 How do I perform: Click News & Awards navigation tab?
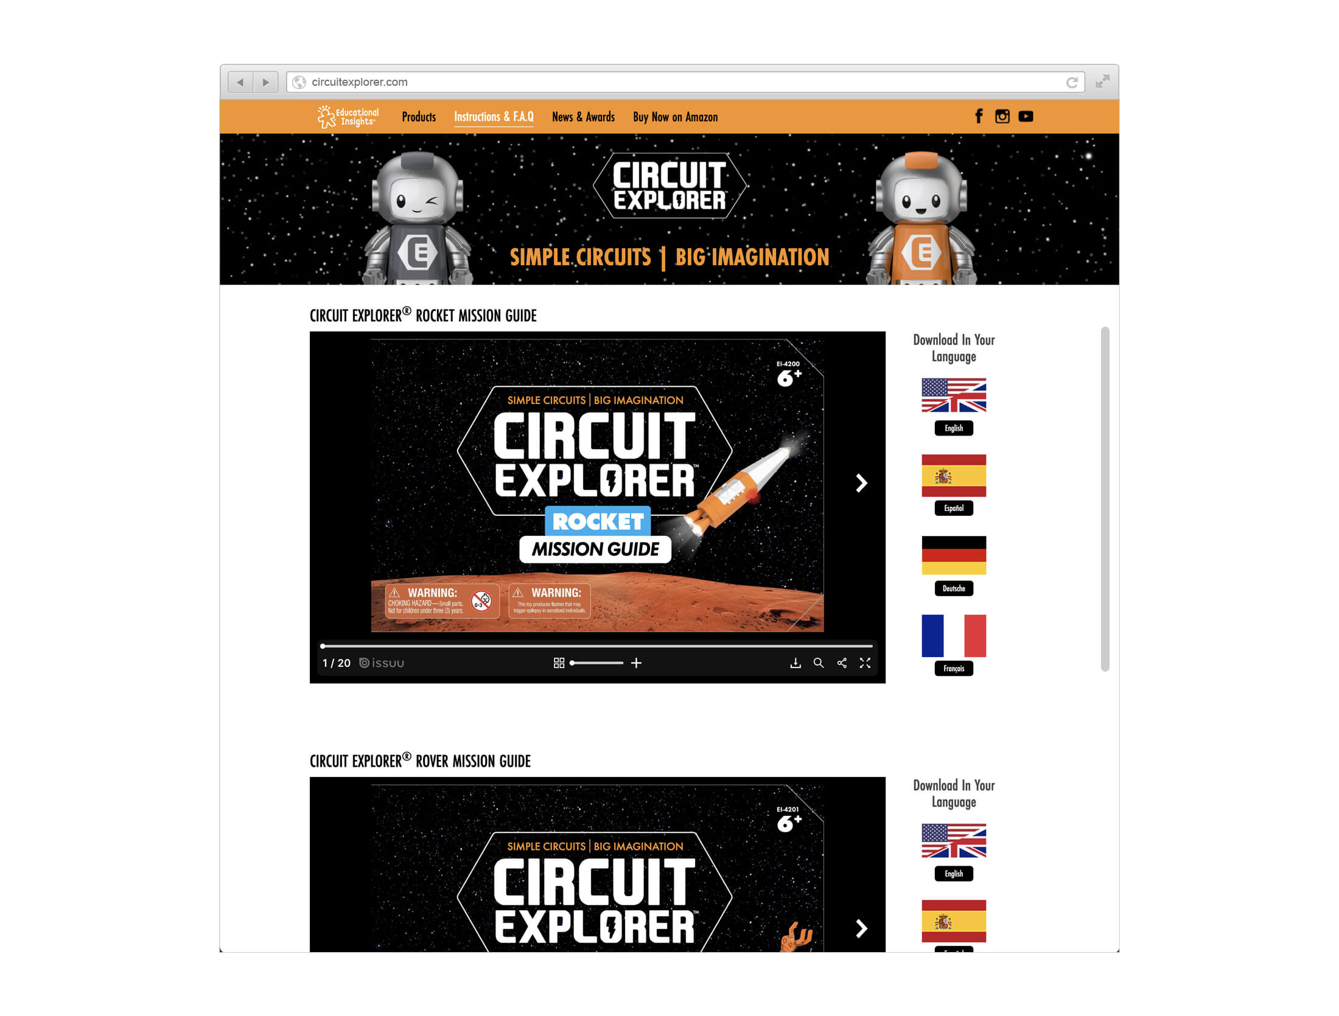(x=582, y=116)
